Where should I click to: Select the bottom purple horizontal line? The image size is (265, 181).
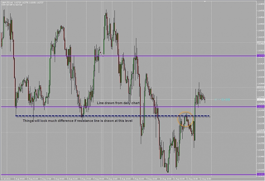(128, 175)
